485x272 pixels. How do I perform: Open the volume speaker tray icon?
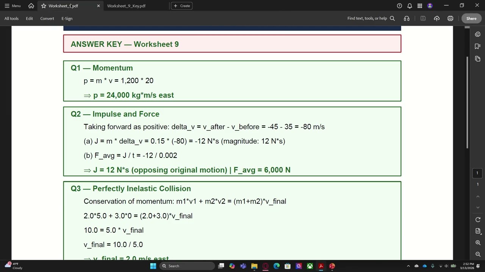[x=446, y=266]
